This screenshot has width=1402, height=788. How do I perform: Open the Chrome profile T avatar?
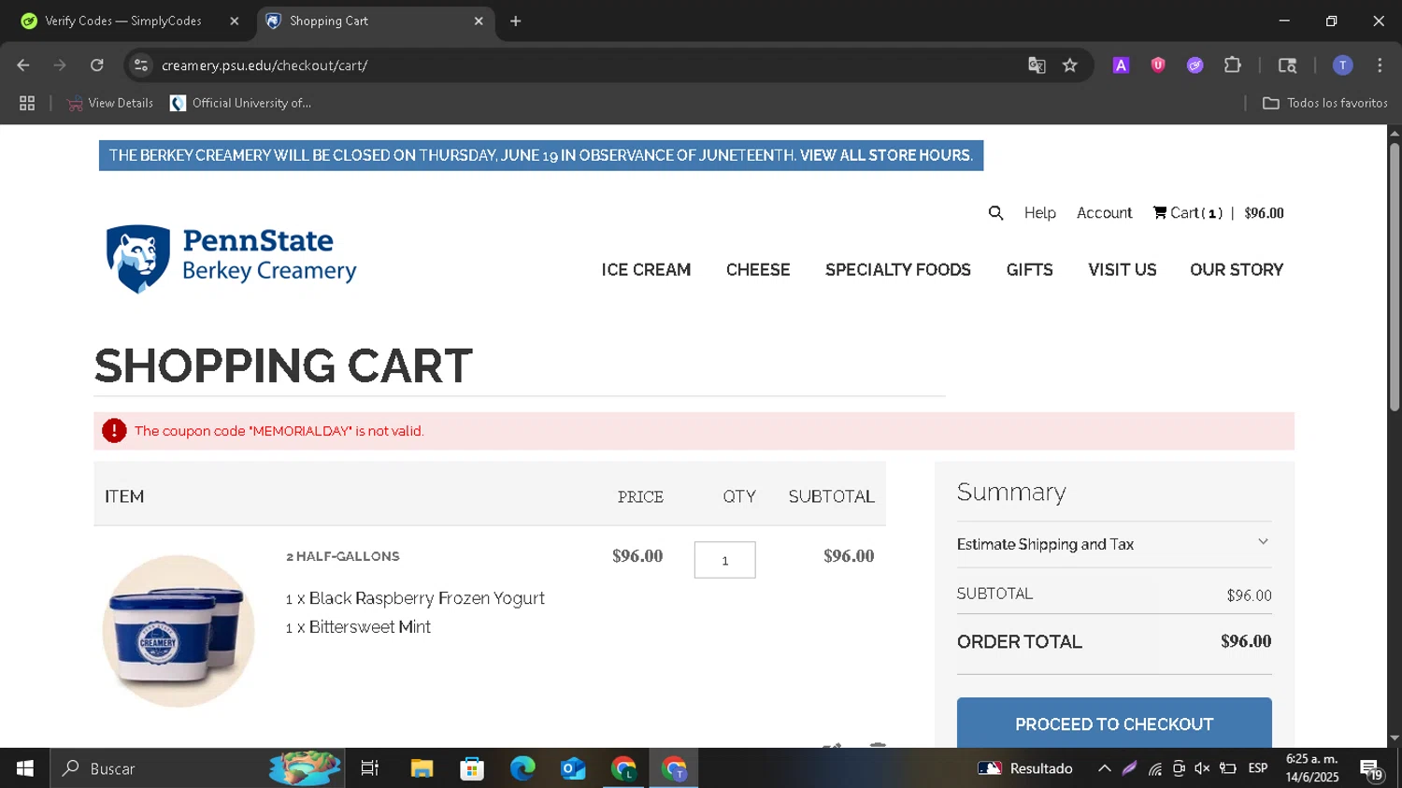click(1342, 65)
